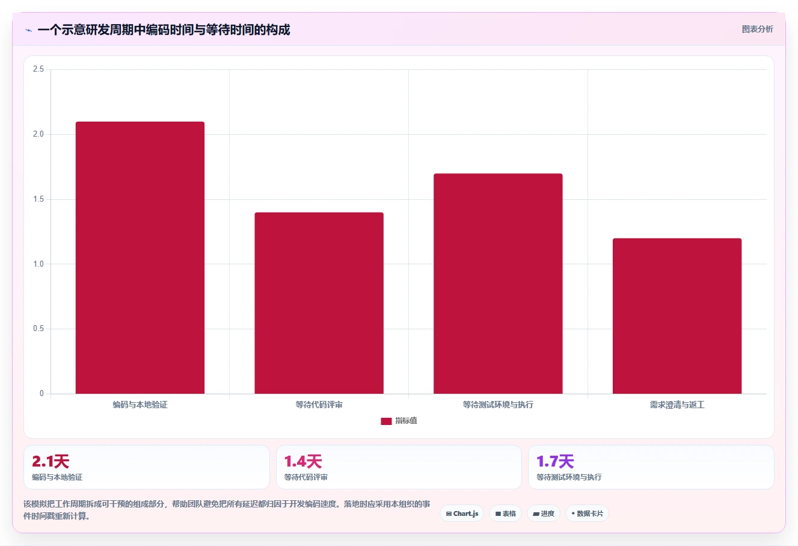Image resolution: width=798 pixels, height=546 pixels.
Task: Click the 1.0 y-axis tick label
Action: tap(38, 264)
